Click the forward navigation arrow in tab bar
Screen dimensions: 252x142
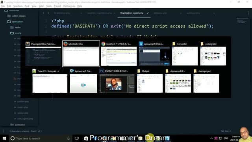(x=48, y=13)
